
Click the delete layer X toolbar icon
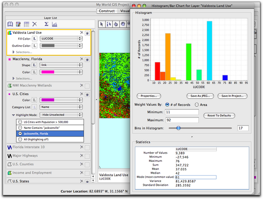click(34, 24)
